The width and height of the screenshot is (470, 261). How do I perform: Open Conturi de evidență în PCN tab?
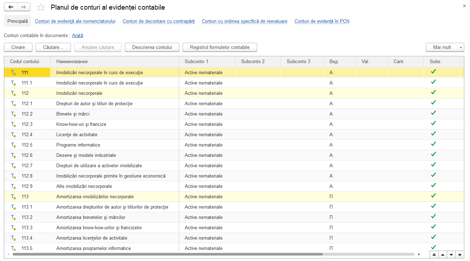tap(322, 21)
